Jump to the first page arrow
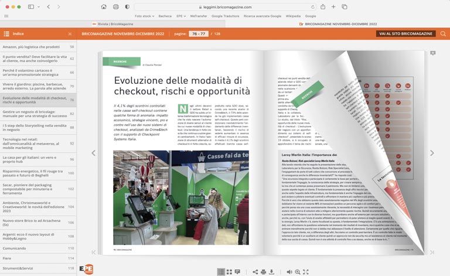 93,252
